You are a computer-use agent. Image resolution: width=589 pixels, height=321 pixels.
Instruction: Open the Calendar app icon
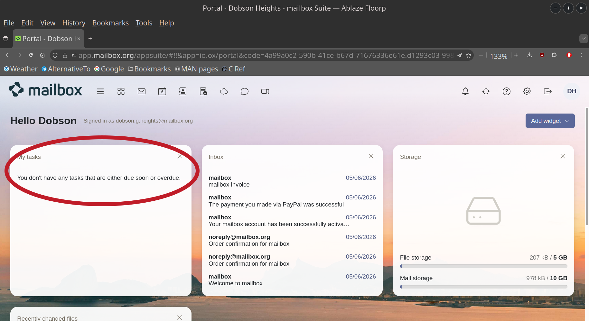click(162, 91)
